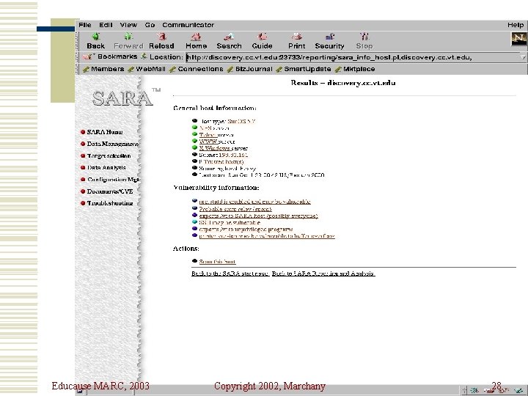The height and width of the screenshot is (396, 528).
Task: Open exports to SARA host vulnerability link
Action: (x=258, y=216)
